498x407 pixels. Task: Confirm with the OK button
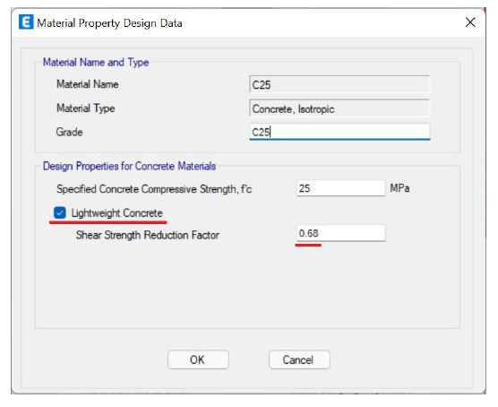(x=198, y=359)
